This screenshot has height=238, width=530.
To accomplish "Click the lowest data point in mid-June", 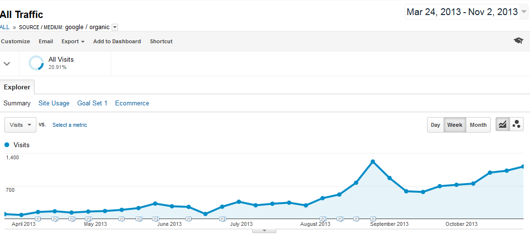I will [x=205, y=214].
